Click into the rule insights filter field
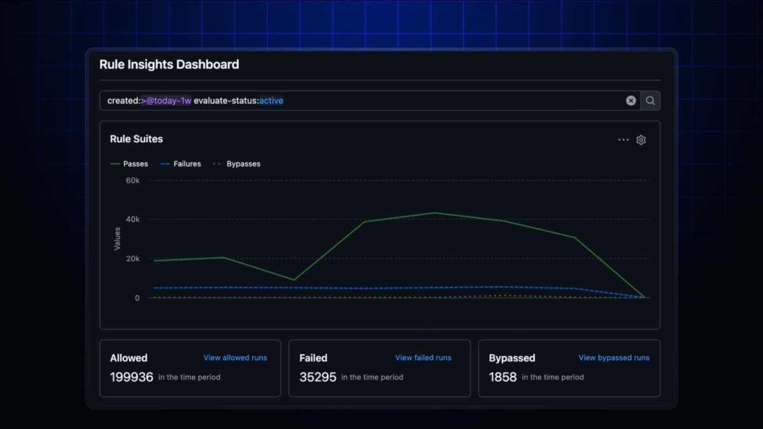Image resolution: width=763 pixels, height=429 pixels. point(370,100)
